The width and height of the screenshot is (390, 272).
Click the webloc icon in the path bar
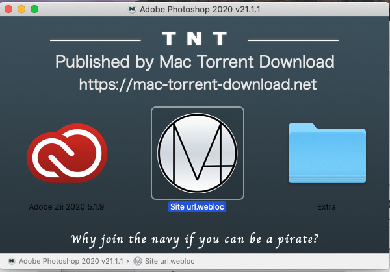[x=138, y=261]
